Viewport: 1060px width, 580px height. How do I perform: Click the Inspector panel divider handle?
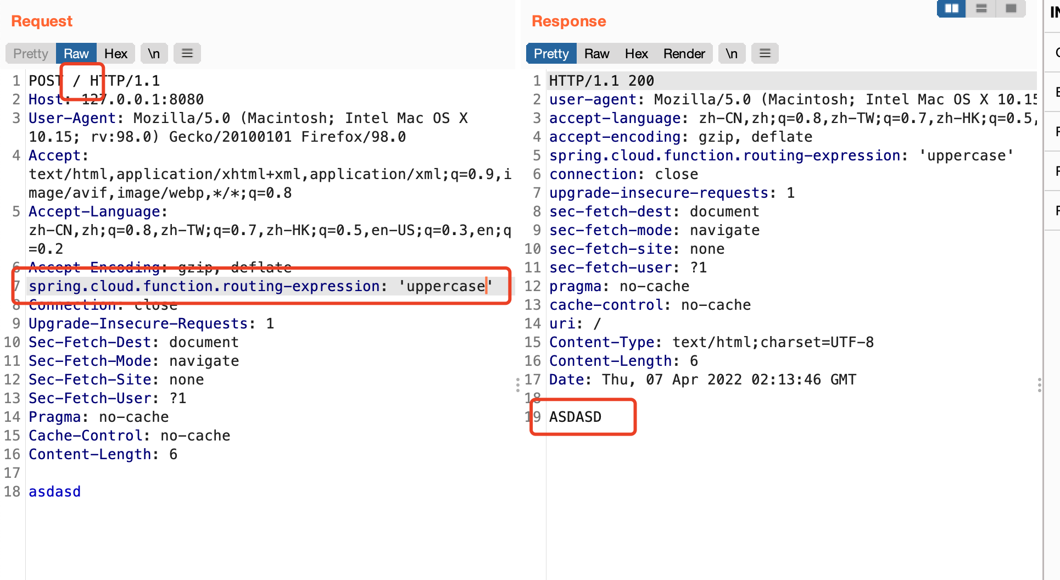[1040, 384]
